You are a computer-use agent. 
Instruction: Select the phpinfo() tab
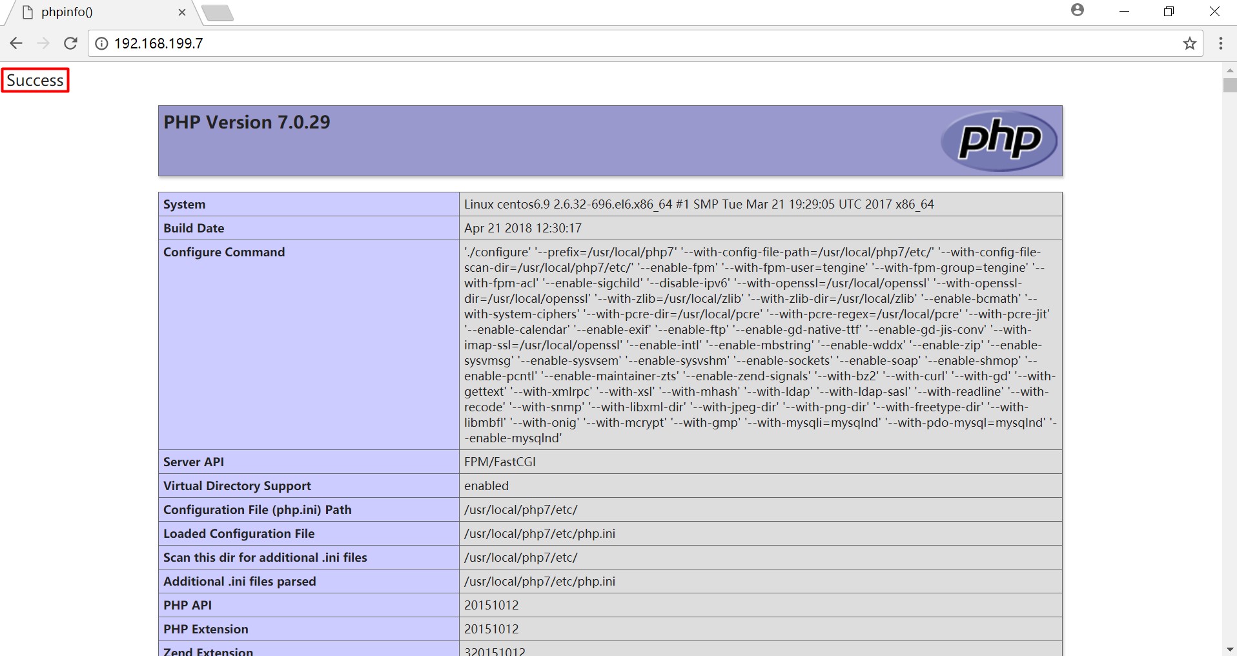click(103, 12)
